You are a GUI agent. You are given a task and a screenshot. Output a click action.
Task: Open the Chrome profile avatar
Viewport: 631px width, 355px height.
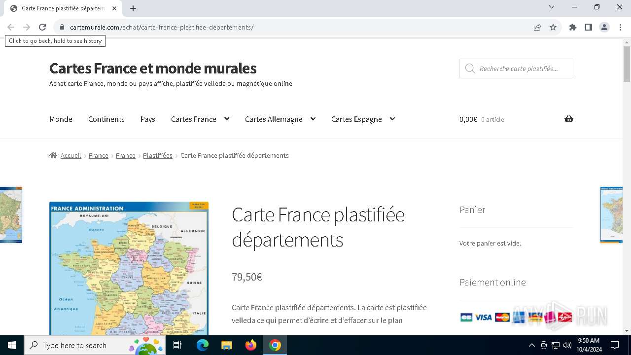604,27
